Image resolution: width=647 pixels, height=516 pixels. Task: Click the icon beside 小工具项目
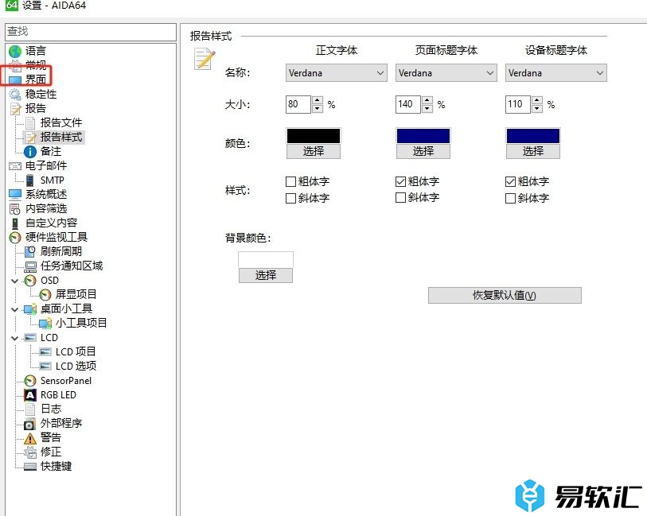pos(45,324)
